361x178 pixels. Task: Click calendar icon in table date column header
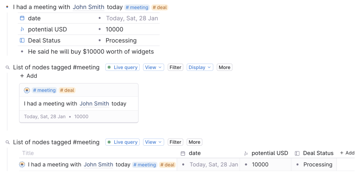(x=183, y=153)
